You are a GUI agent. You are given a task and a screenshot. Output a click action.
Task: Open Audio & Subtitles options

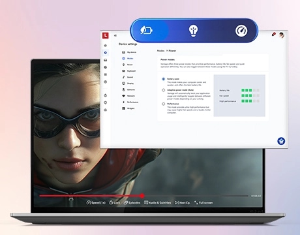click(158, 202)
